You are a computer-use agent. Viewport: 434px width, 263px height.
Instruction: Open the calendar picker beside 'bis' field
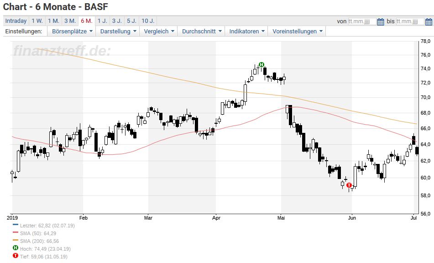429,21
